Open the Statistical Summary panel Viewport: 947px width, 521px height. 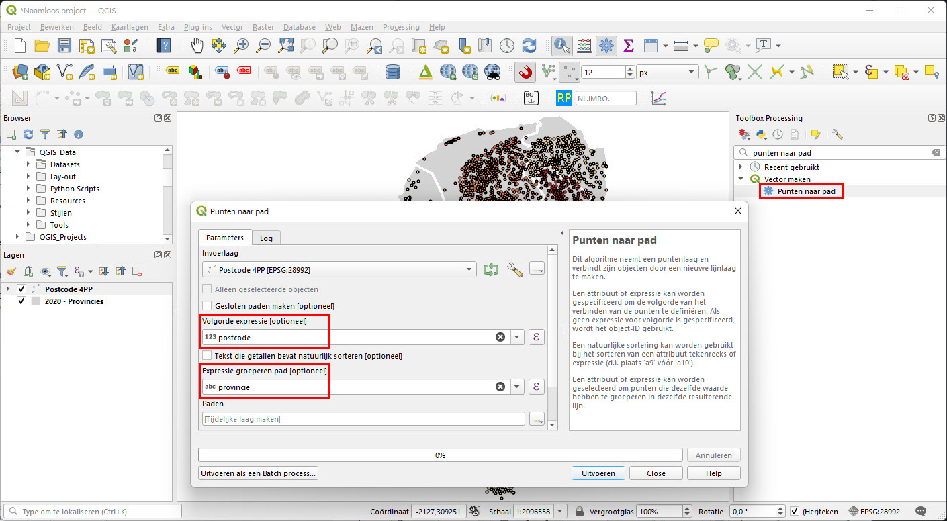[628, 46]
